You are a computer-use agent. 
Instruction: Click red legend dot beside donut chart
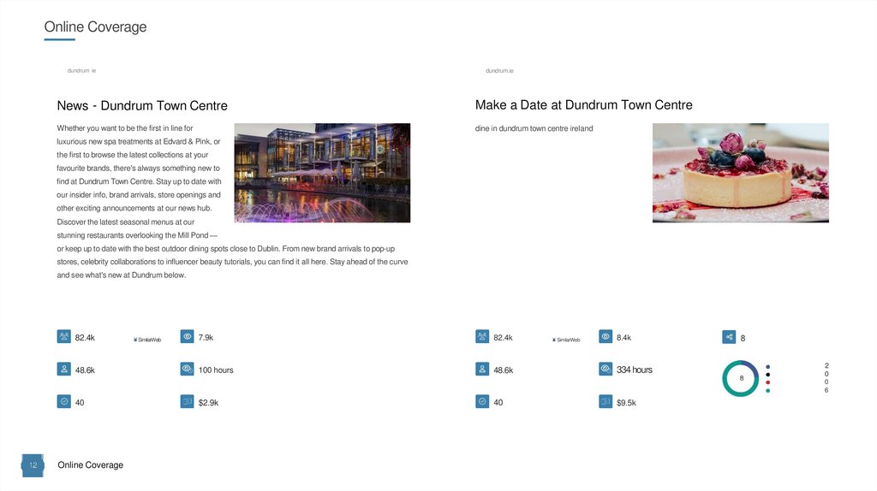[x=768, y=382]
